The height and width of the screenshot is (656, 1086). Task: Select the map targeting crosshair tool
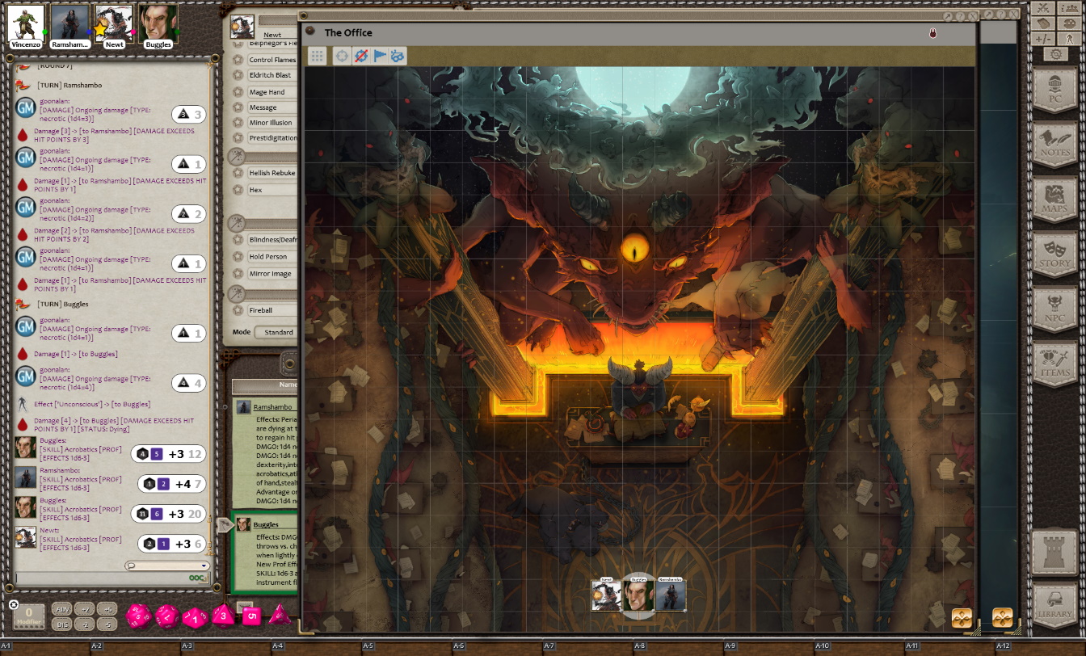pos(343,56)
